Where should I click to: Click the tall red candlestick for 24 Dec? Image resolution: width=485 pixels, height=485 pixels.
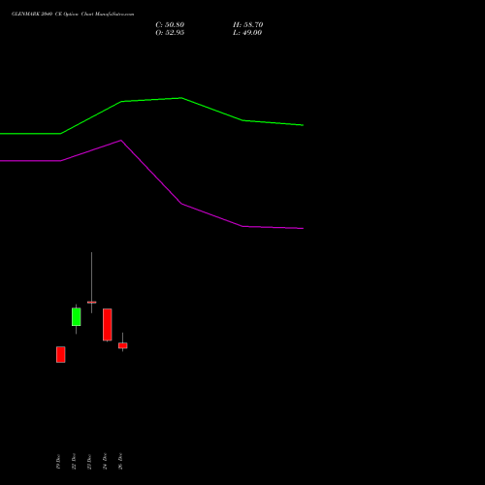tap(108, 325)
